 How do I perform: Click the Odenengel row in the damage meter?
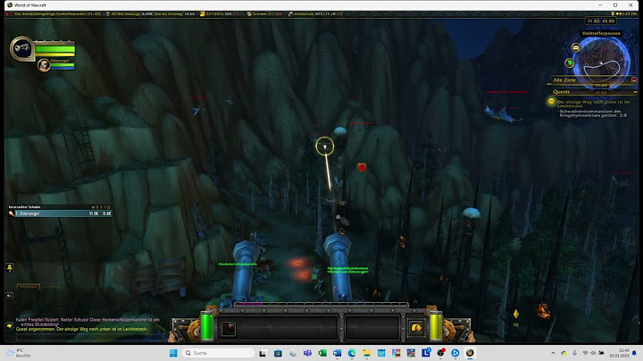[x=60, y=214]
